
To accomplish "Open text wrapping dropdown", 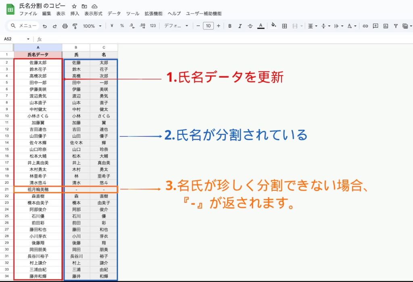I will 338,26.
